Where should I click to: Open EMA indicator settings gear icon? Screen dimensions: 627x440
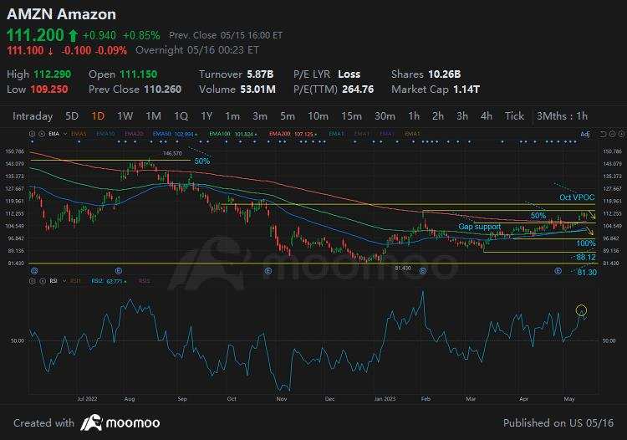(x=33, y=134)
